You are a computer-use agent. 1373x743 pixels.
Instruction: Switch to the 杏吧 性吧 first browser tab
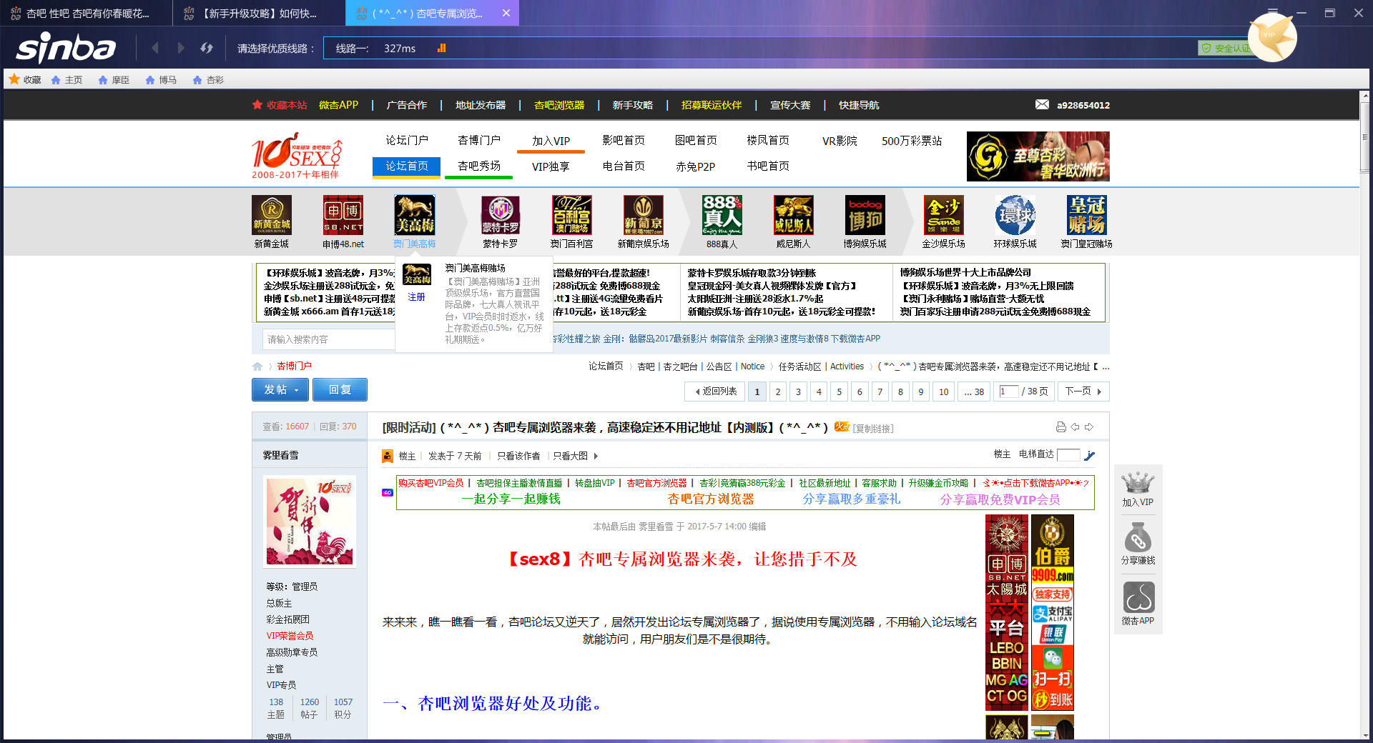tap(86, 13)
